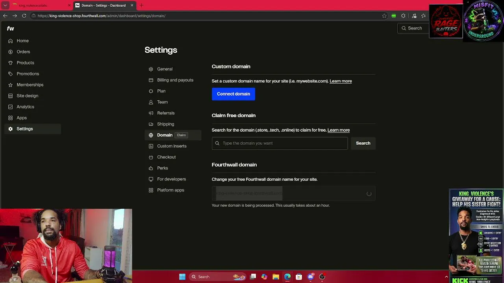Click the Fourthwall domain heading text
This screenshot has width=504, height=283.
(x=234, y=165)
